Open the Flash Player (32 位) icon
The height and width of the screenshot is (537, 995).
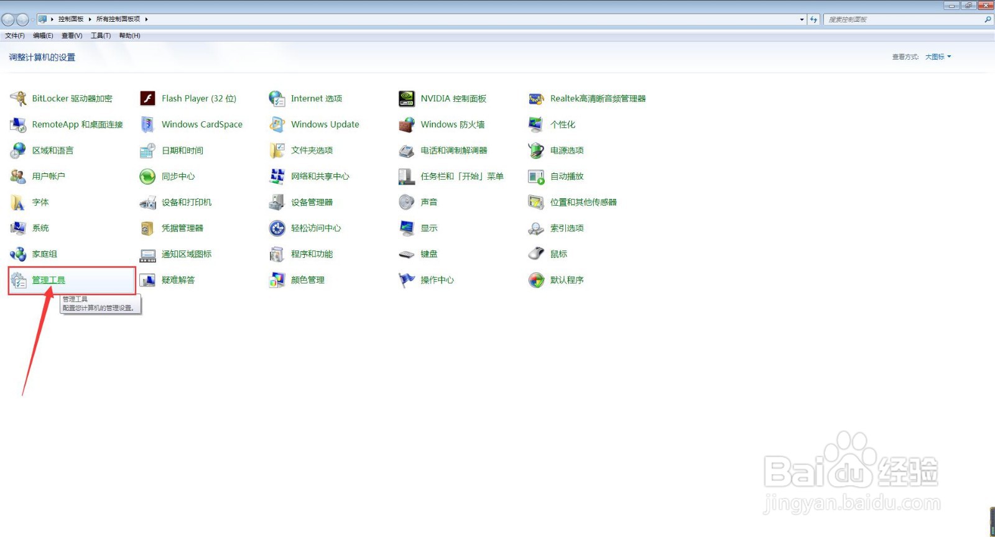click(147, 98)
